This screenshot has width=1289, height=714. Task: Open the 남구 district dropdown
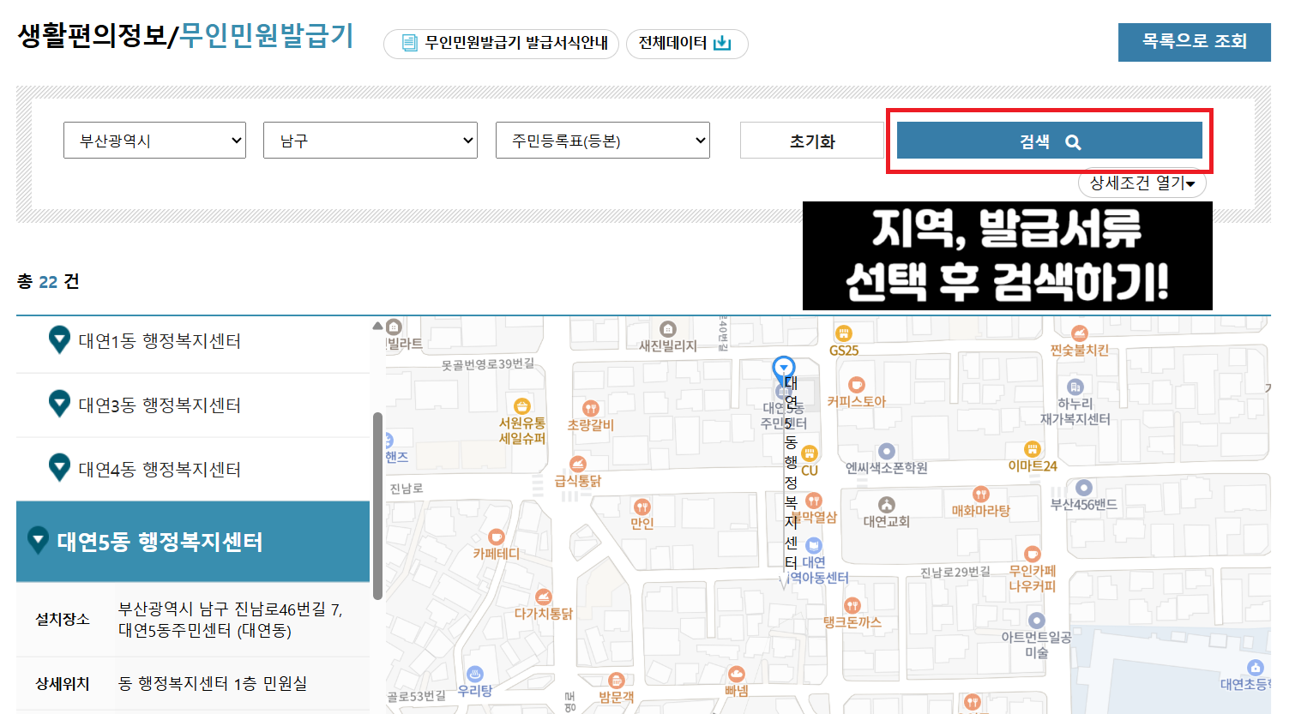[370, 140]
